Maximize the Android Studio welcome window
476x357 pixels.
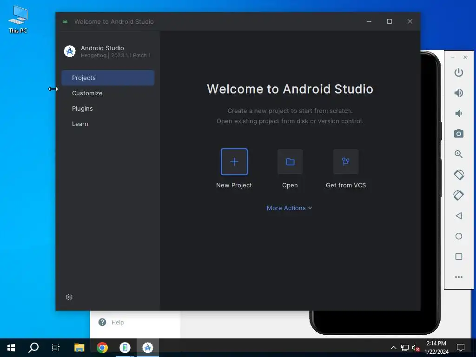[x=390, y=21]
